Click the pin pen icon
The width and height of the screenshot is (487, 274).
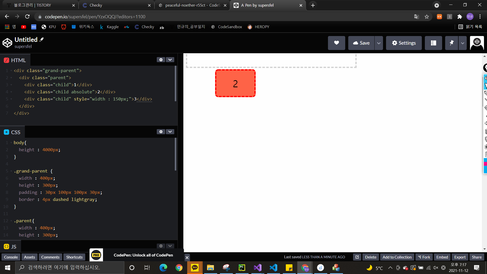pyautogui.click(x=451, y=43)
